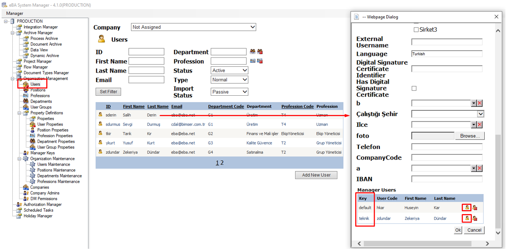Image resolution: width=507 pixels, height=250 pixels.
Task: Click the First Name filter input field
Action: 146,61
